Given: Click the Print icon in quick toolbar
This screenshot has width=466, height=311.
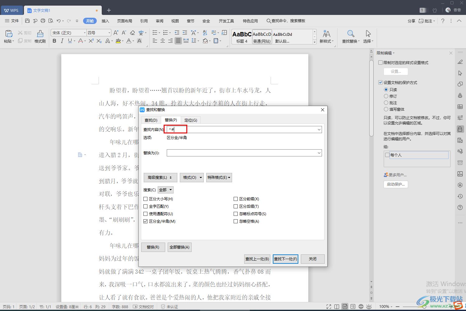Looking at the screenshot, I should (x=43, y=21).
